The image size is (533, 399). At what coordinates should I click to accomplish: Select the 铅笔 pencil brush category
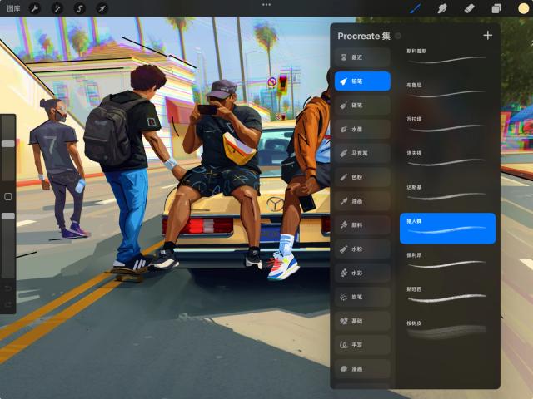click(362, 81)
